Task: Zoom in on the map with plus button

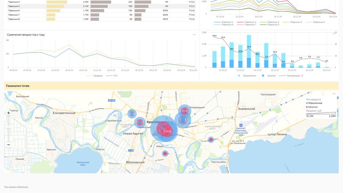Action: point(8,113)
